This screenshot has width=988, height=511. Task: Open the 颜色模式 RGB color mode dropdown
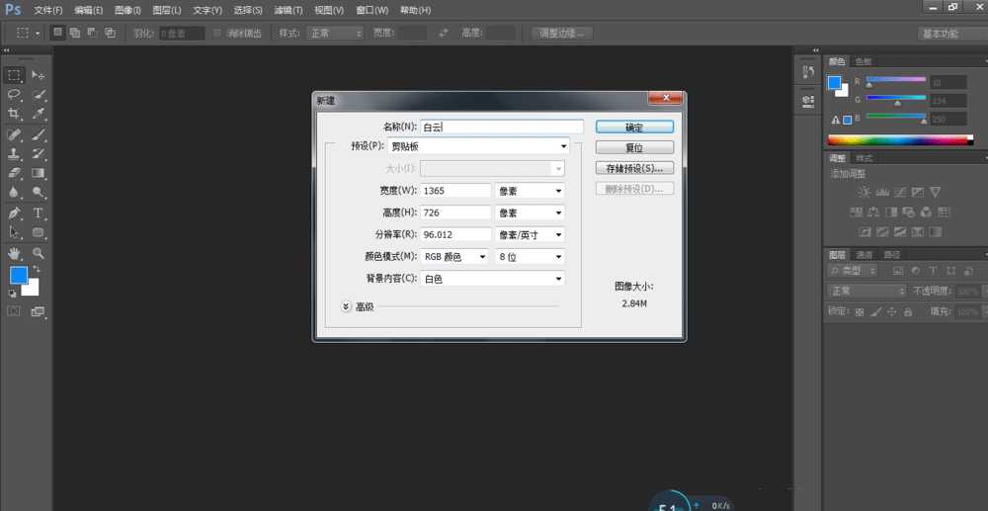point(455,256)
